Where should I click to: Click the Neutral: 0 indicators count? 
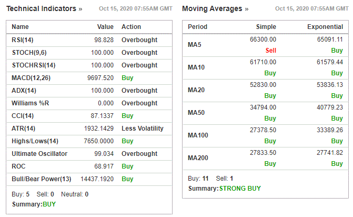[75, 194]
